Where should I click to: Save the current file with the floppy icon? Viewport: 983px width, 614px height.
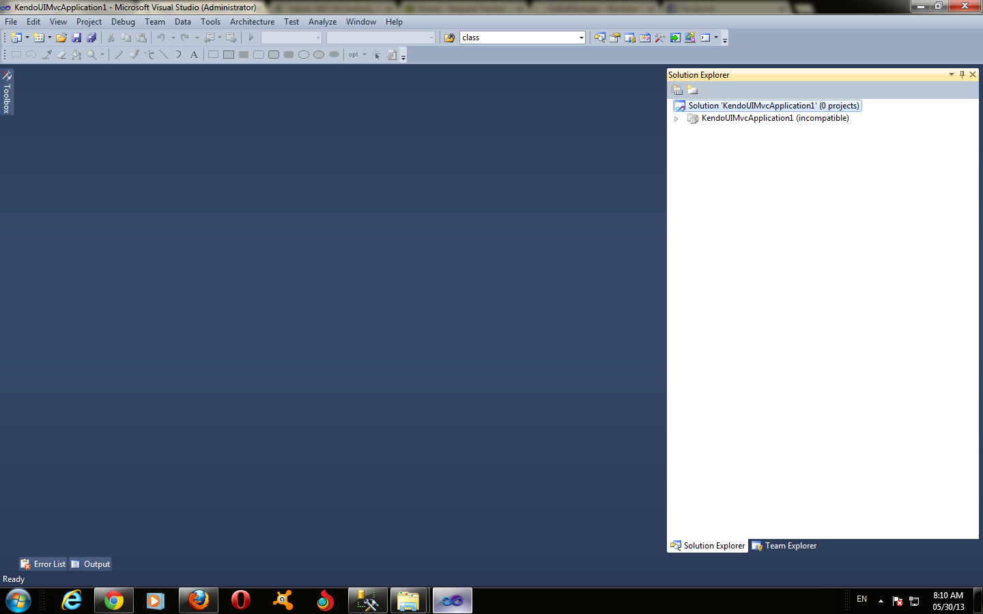click(76, 38)
